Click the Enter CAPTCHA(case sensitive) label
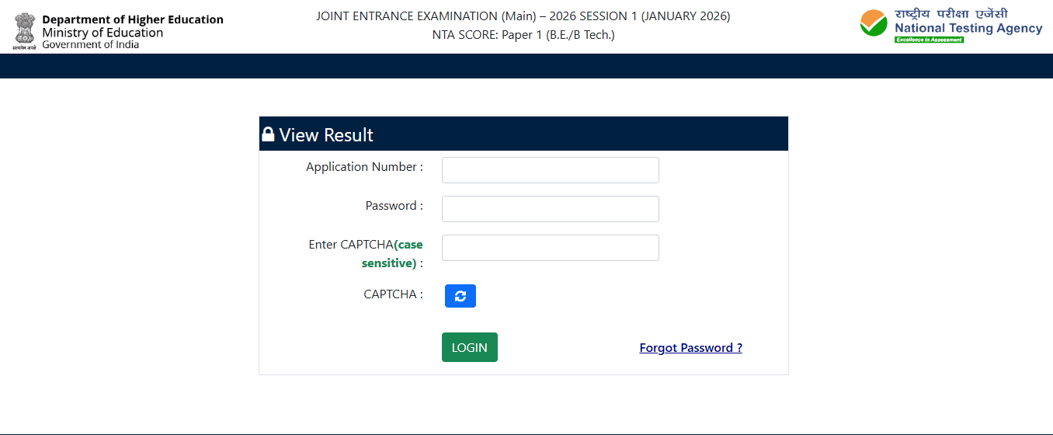The width and height of the screenshot is (1053, 435). (x=366, y=254)
